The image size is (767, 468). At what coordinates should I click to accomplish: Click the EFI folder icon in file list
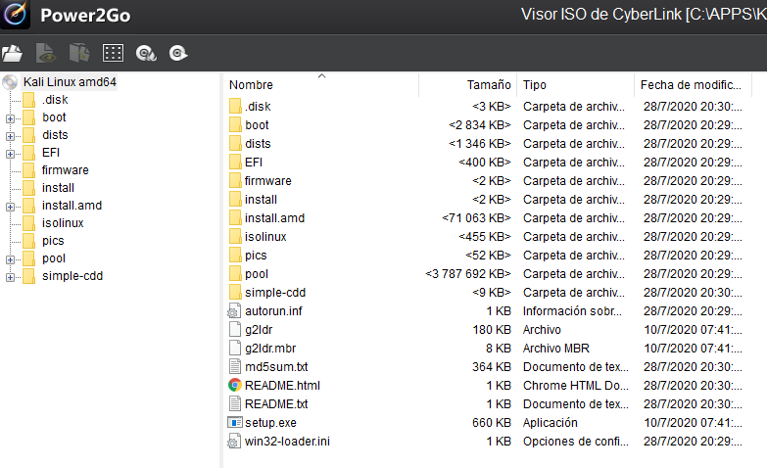pos(235,163)
